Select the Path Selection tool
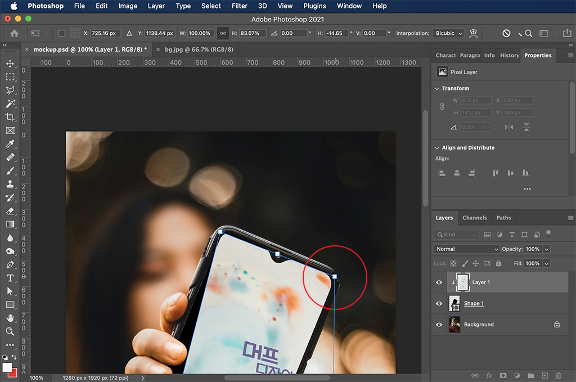The width and height of the screenshot is (576, 382). coord(10,291)
